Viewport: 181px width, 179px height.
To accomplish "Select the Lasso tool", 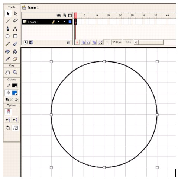I will tap(15, 21).
